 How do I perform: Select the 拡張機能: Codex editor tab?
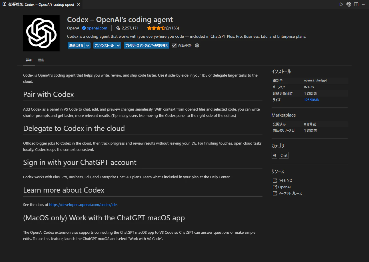point(42,4)
